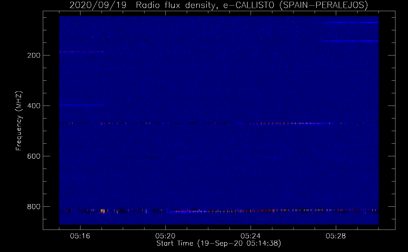Click the 600 frequency tick label

(x=34, y=156)
